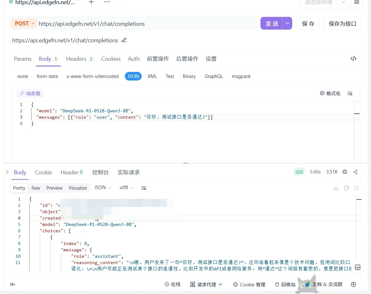The height and width of the screenshot is (294, 371).
Task: Open Cookie 管理
Action: (249, 284)
